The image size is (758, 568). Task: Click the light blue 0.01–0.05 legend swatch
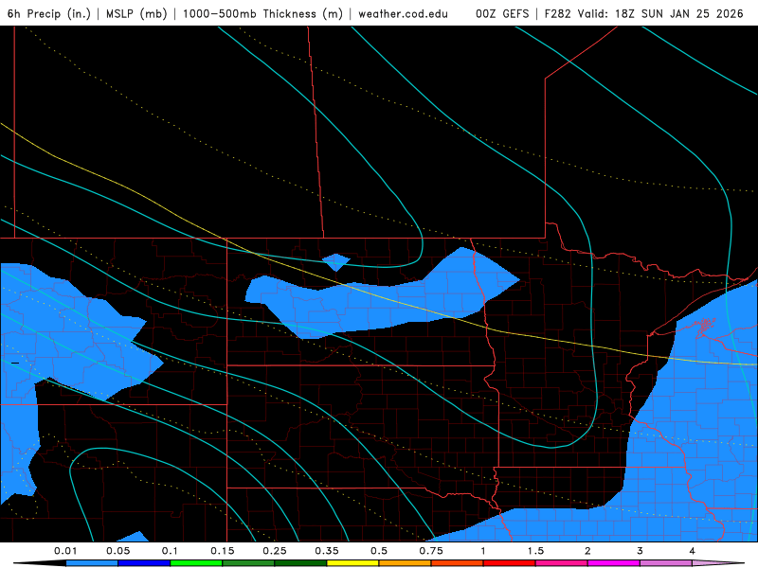[92, 563]
